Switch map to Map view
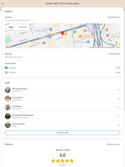125x167 pixels. [x=11, y=27]
